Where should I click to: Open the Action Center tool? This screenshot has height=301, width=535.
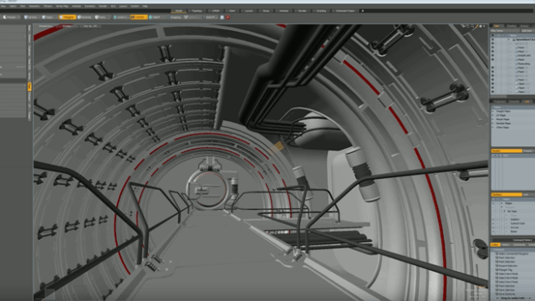(120, 17)
